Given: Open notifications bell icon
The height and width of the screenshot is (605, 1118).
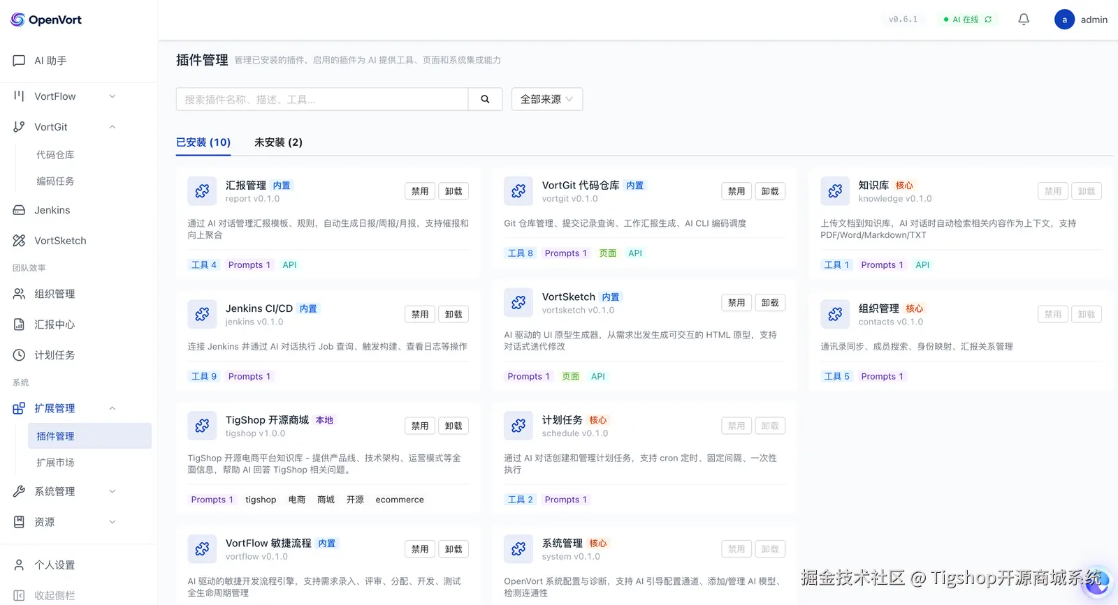Looking at the screenshot, I should point(1024,20).
